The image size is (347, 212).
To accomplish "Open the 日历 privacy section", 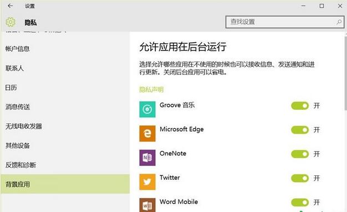I will (x=65, y=88).
